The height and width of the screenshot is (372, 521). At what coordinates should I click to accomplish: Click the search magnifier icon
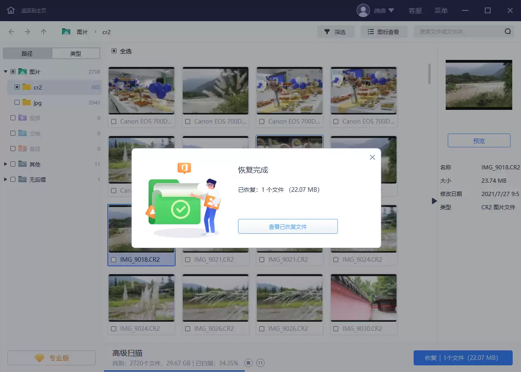[x=508, y=31]
